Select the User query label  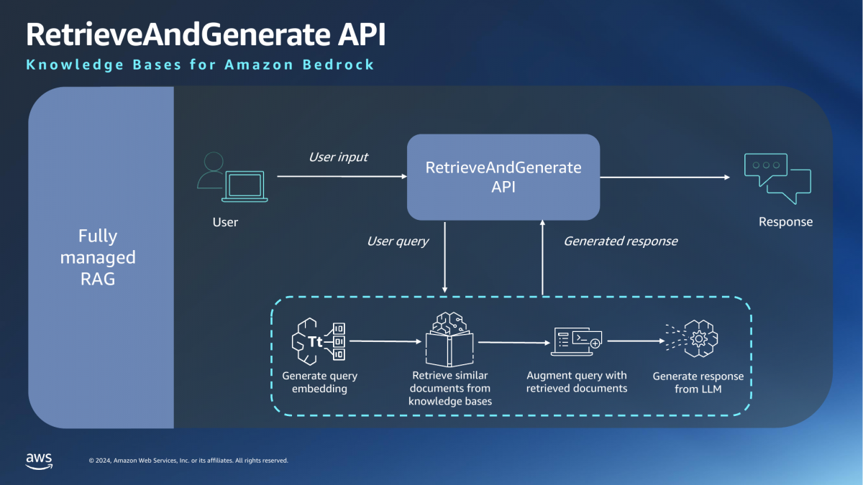point(397,241)
